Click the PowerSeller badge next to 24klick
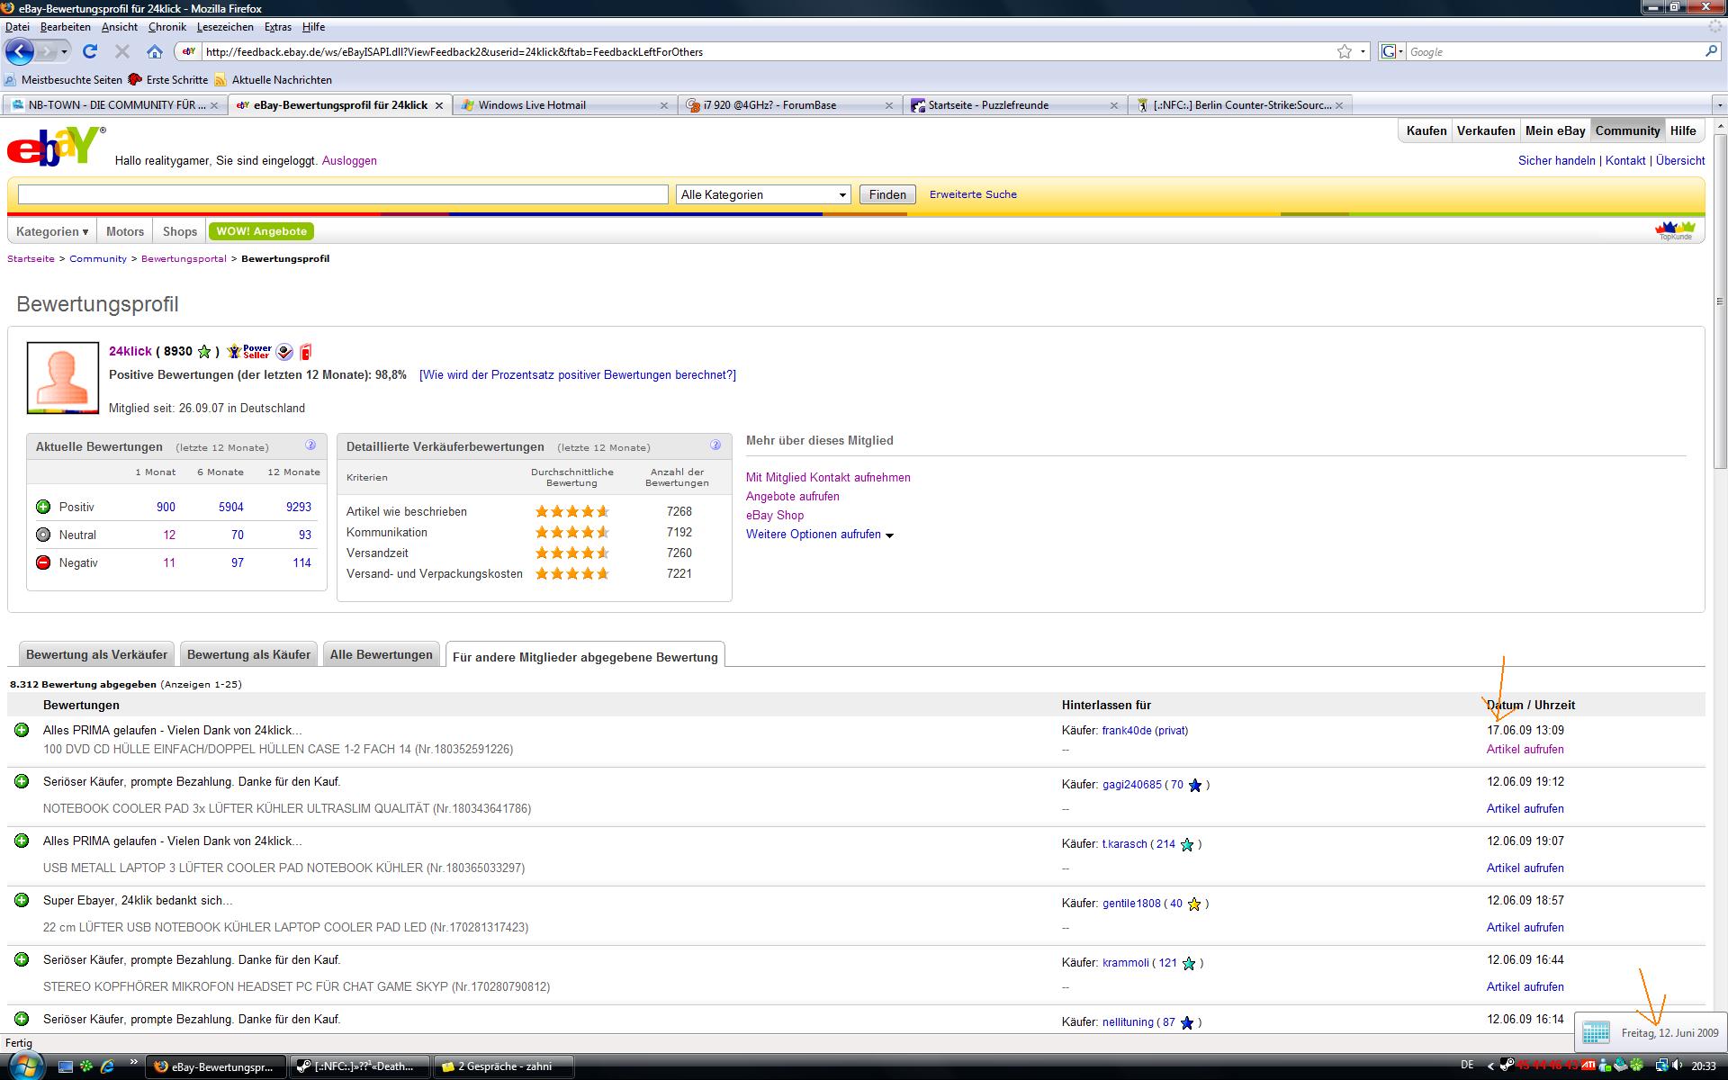Screen dimensions: 1728x1080 coord(249,351)
